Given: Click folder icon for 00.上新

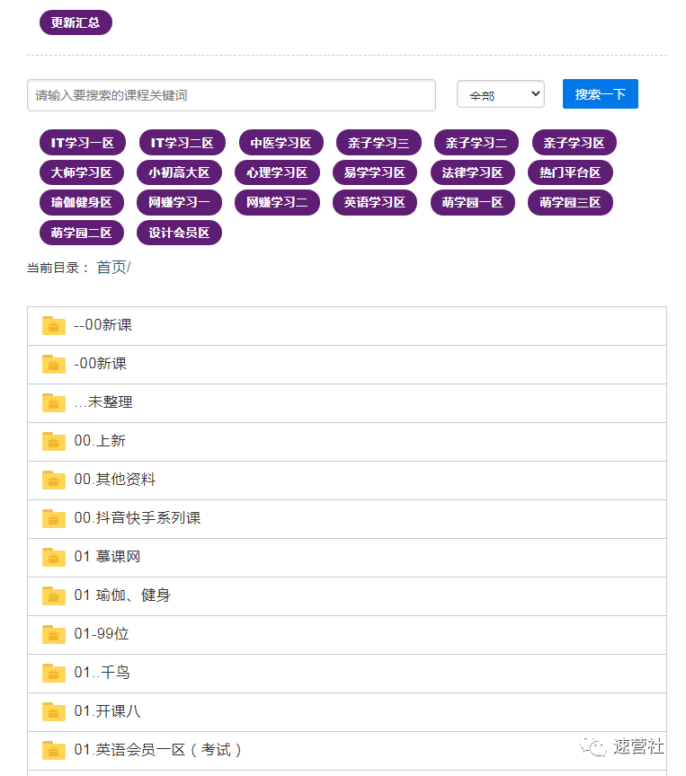Looking at the screenshot, I should coord(54,441).
